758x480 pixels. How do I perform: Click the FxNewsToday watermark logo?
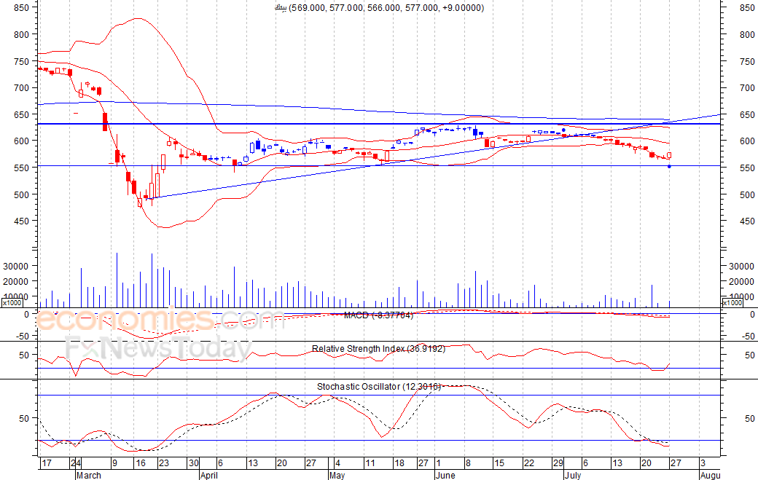157,350
